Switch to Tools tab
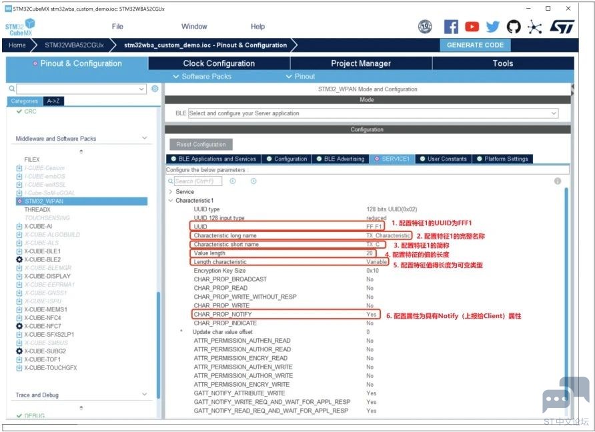This screenshot has width=595, height=432. click(503, 63)
